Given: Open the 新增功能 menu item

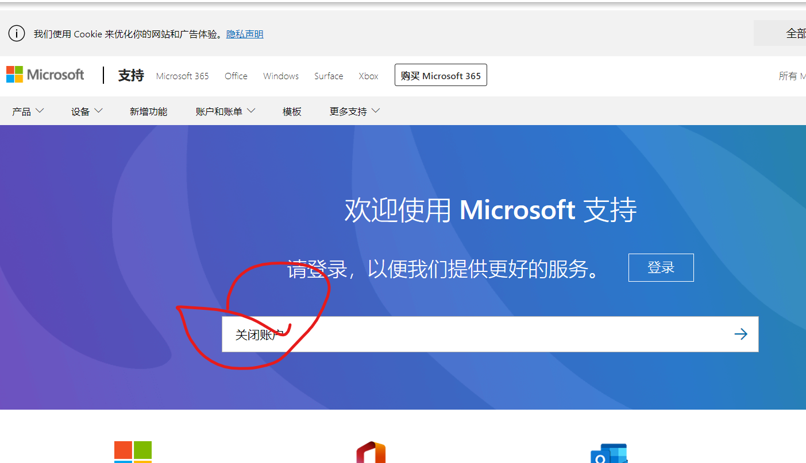Looking at the screenshot, I should (x=148, y=111).
